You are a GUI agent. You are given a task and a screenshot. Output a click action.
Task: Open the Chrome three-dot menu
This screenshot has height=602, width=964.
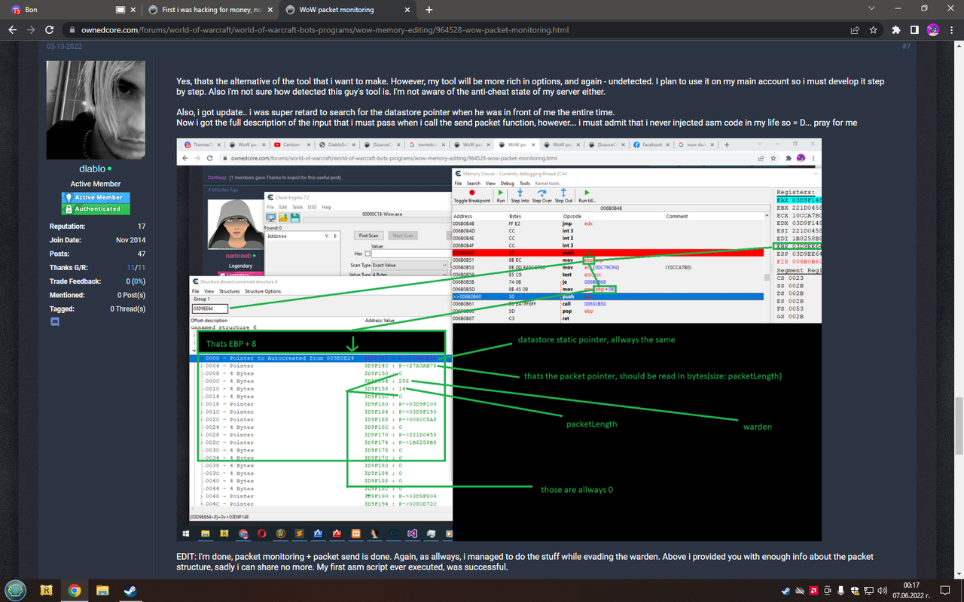point(951,30)
